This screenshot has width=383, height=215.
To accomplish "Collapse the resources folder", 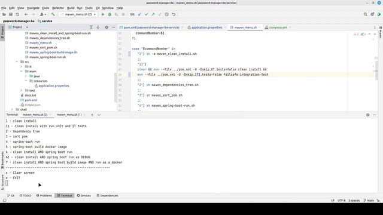I will (x=26, y=81).
